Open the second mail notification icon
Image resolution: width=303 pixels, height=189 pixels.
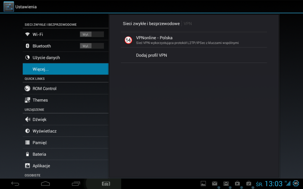tap(226, 183)
